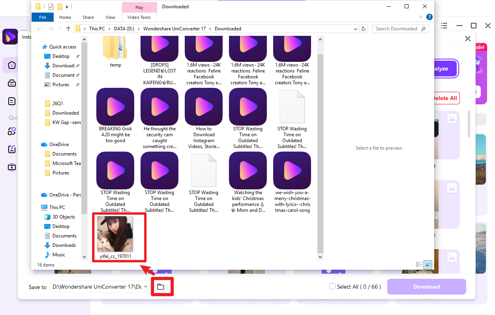The height and width of the screenshot is (315, 495).
Task: Open the compressor quick tool icon
Action: (11, 167)
